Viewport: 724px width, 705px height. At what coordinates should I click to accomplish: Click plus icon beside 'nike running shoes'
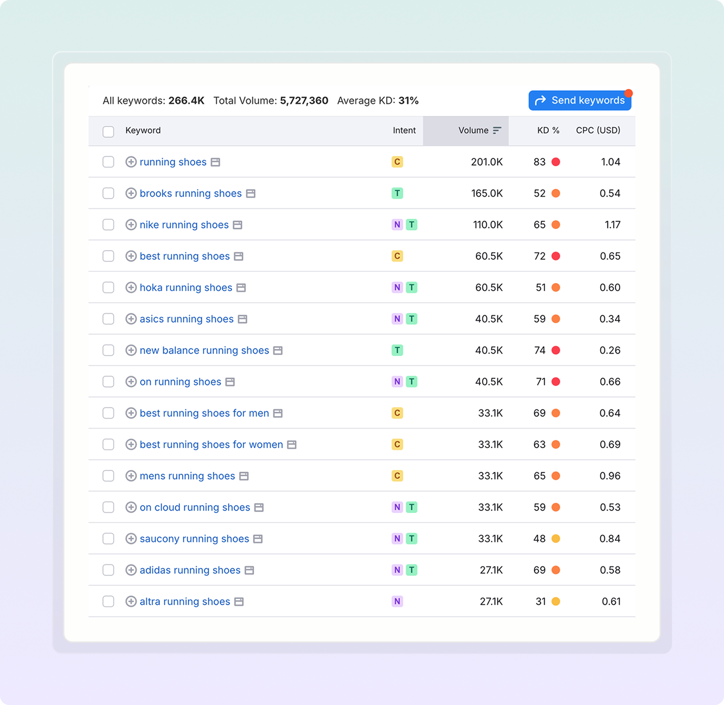coord(131,225)
